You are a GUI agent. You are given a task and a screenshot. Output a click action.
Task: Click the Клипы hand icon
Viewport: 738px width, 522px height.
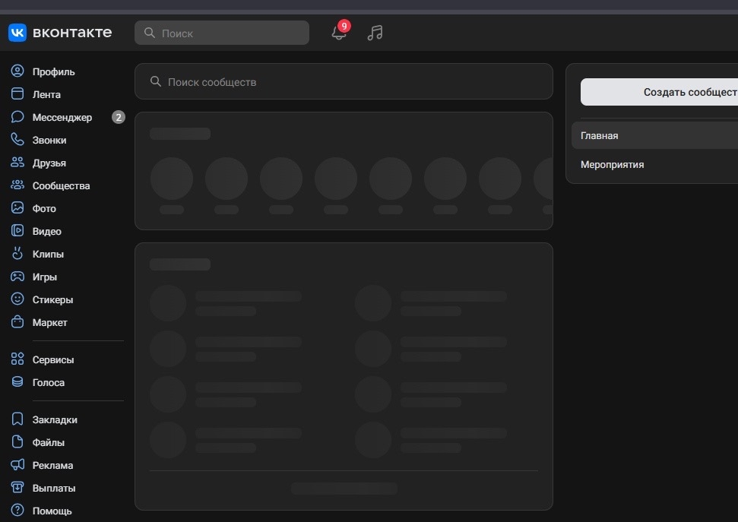pyautogui.click(x=17, y=253)
